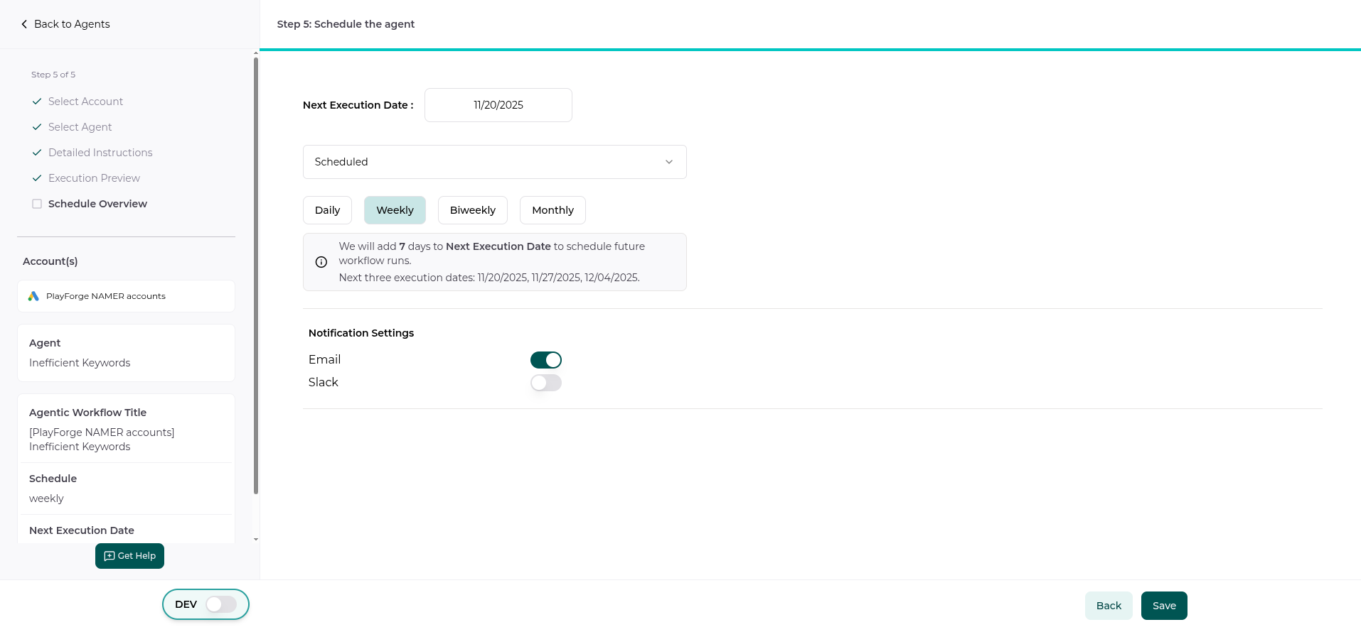Click the Next Execution Date field

click(x=498, y=105)
